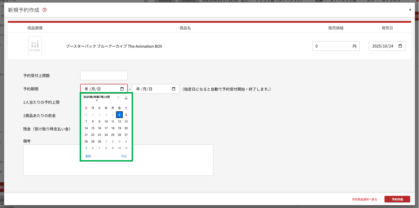
Task: Click calendar icon in reservation end date field
Action: tap(173, 89)
